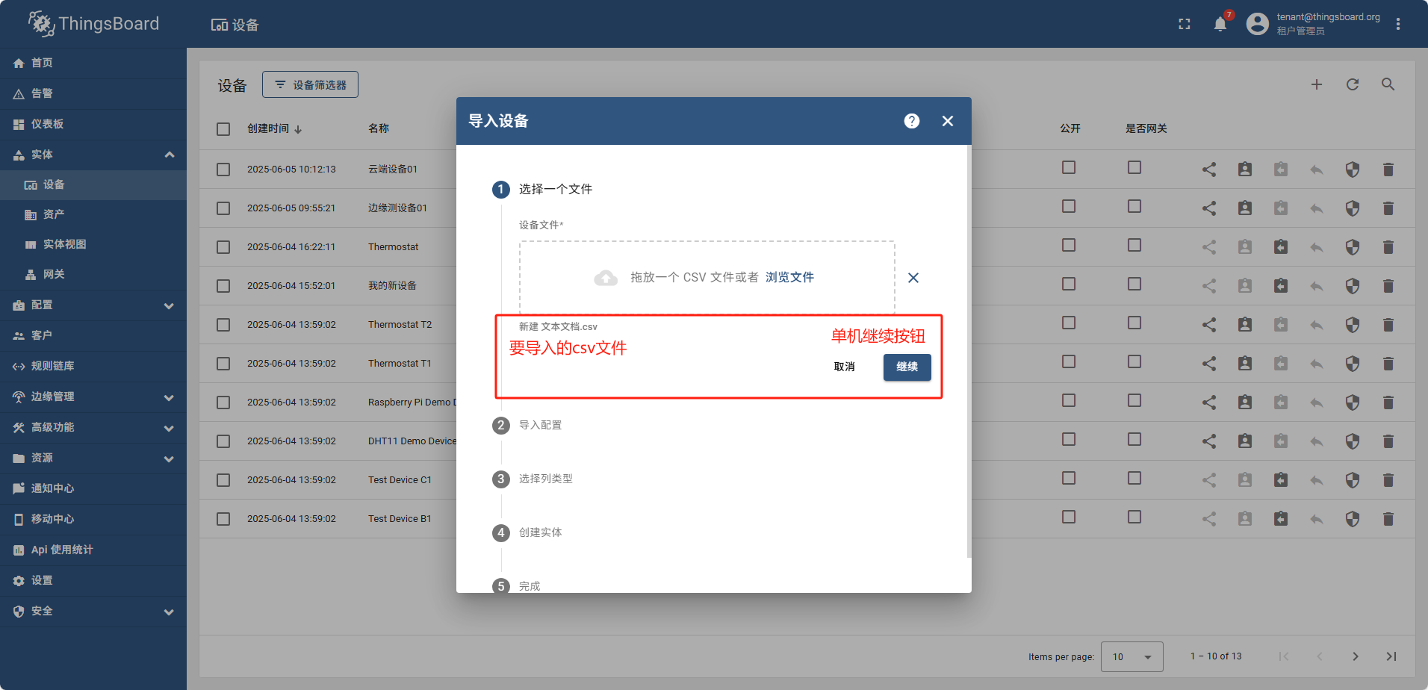Collapse the 实体 sidebar group
Image resolution: width=1428 pixels, height=690 pixels.
pyautogui.click(x=169, y=155)
